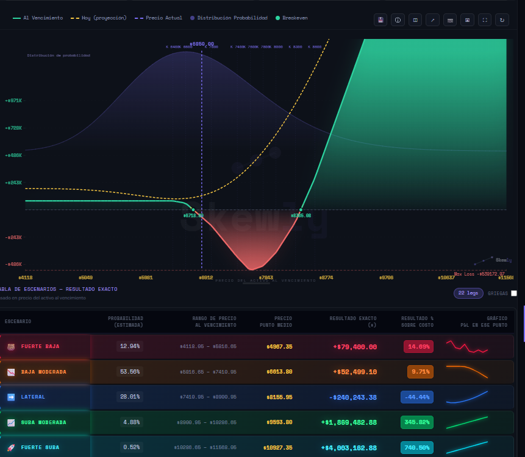Click the 'Max Loss -$539172.97' label
The width and height of the screenshot is (525, 457).
[479, 274]
